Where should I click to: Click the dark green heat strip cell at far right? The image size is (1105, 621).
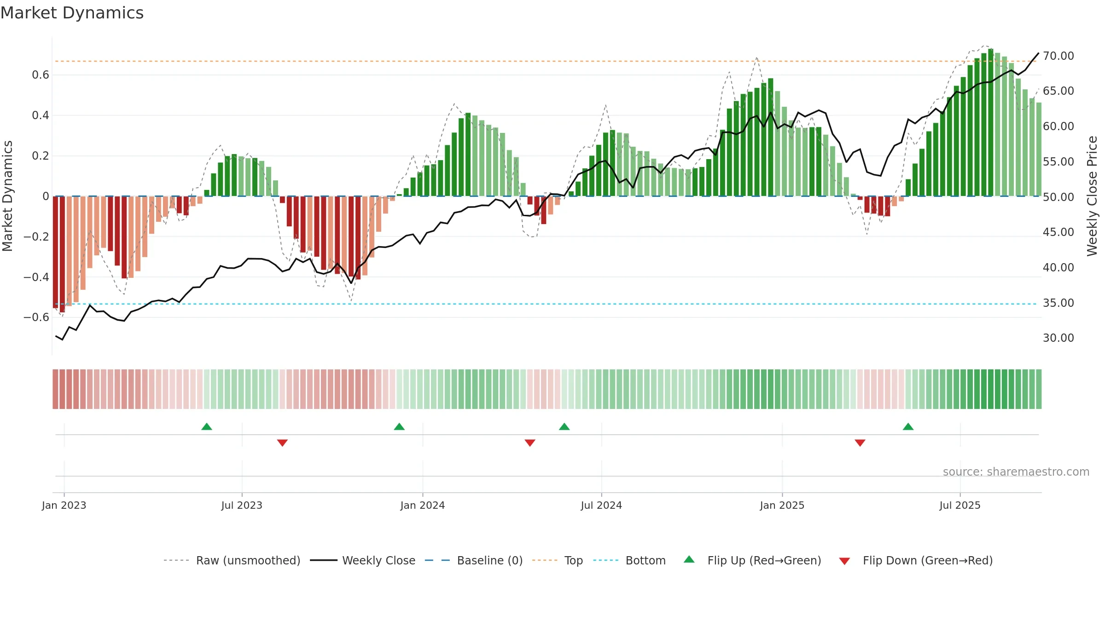coord(1039,389)
